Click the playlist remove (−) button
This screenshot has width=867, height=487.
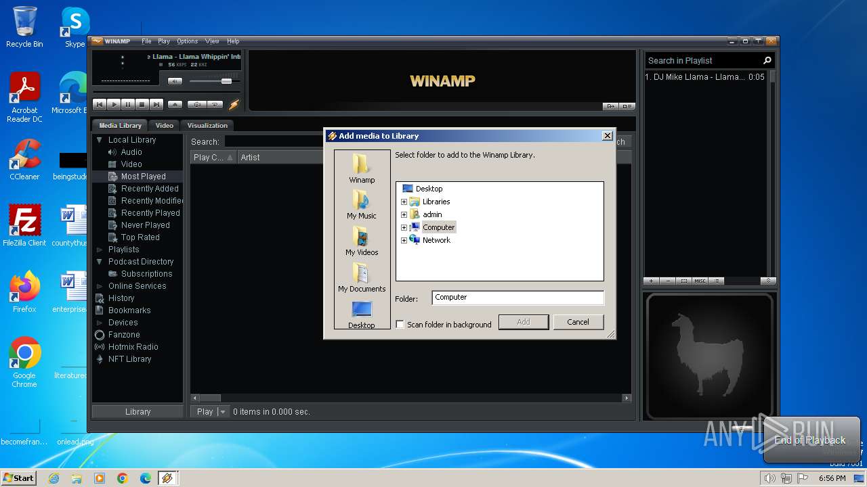click(668, 281)
